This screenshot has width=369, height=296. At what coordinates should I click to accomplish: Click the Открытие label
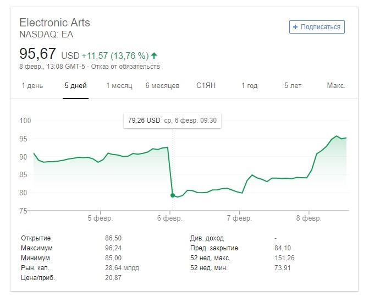click(36, 238)
